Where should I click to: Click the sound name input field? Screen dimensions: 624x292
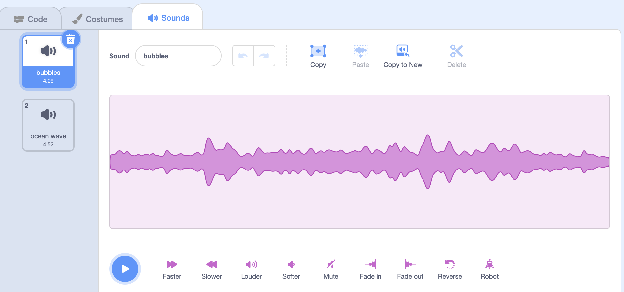(178, 56)
